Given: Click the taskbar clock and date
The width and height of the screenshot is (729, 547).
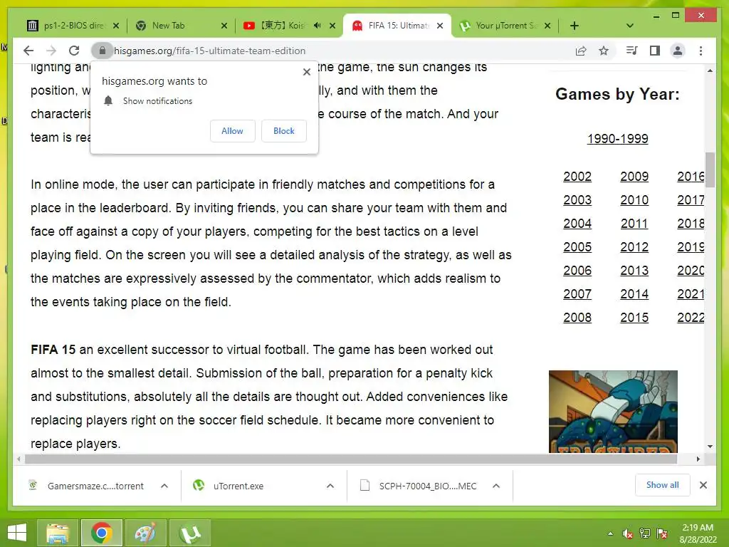Looking at the screenshot, I should pos(698,533).
